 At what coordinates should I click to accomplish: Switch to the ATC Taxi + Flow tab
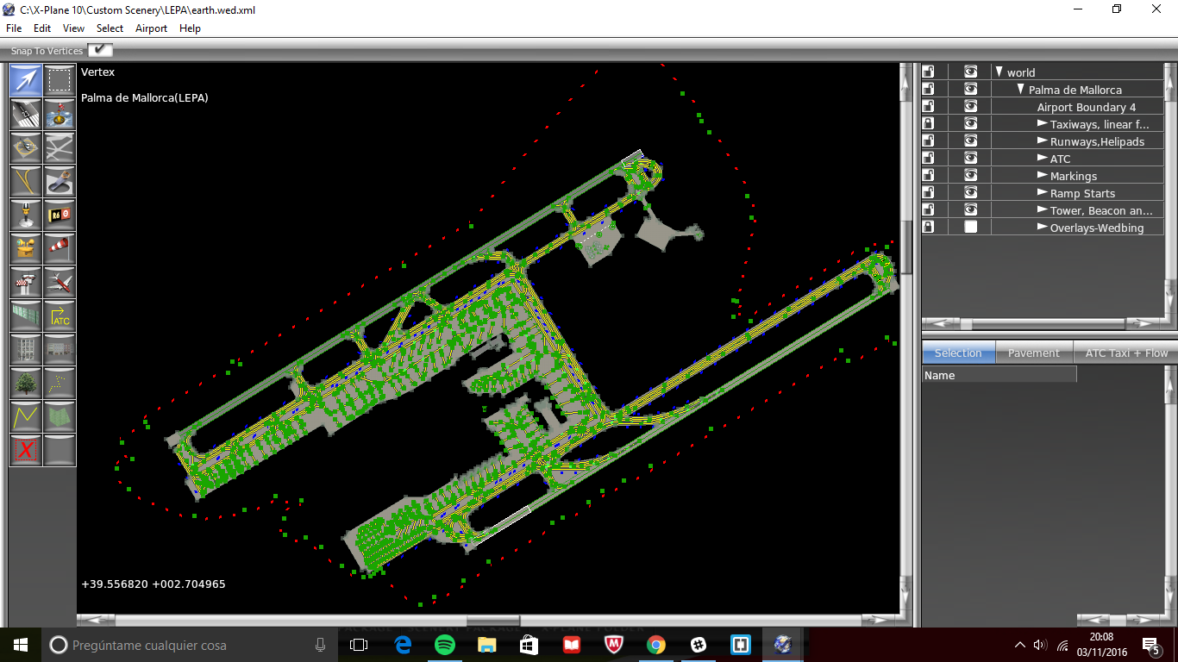(x=1126, y=353)
